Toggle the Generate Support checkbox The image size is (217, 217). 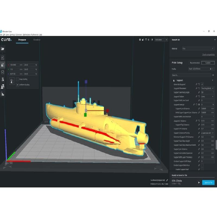(202, 84)
